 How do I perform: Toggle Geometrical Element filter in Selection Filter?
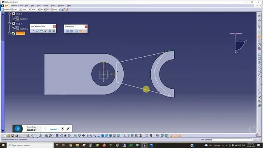(x=53, y=31)
